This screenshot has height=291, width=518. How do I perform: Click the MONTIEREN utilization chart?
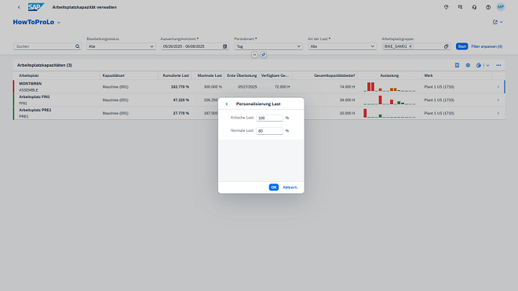(x=389, y=87)
